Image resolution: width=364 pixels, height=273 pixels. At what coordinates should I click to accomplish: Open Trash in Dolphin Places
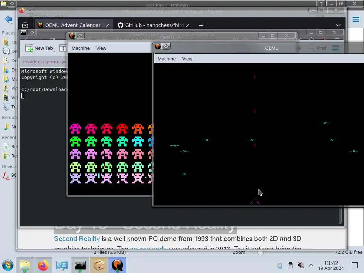point(9,107)
